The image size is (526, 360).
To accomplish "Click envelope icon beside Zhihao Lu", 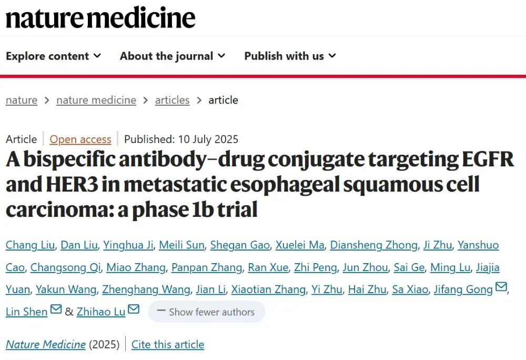I will (x=134, y=311).
